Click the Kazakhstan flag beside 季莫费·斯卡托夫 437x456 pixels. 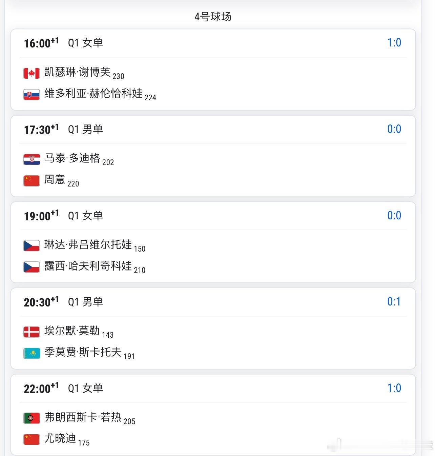tap(32, 353)
